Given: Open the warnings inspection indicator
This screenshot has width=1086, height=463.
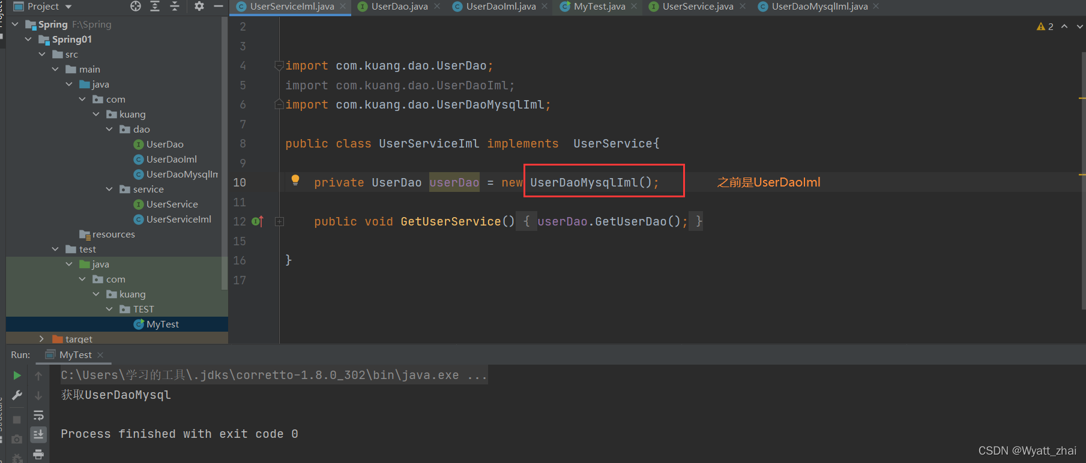Looking at the screenshot, I should [x=1045, y=26].
